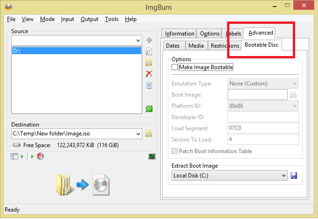Open Emulation Type dropdown
Image resolution: width=318 pixels, height=219 pixels.
(263, 84)
